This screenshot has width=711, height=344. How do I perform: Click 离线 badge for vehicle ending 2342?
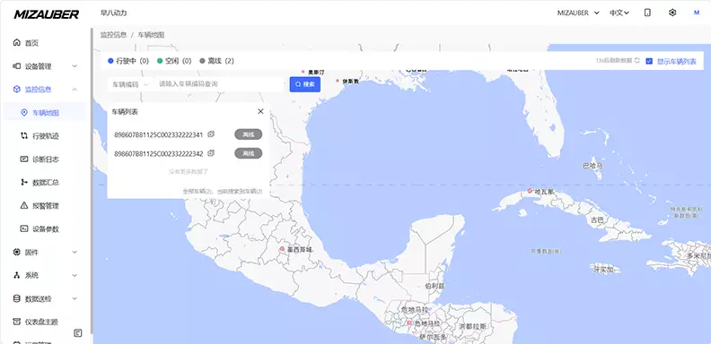point(249,153)
